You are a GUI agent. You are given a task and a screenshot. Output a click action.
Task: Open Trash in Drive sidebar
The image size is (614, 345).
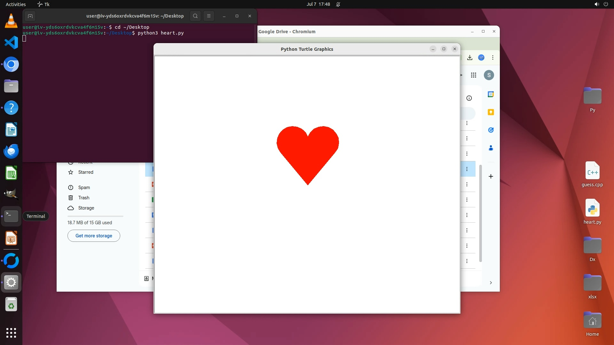pos(83,198)
